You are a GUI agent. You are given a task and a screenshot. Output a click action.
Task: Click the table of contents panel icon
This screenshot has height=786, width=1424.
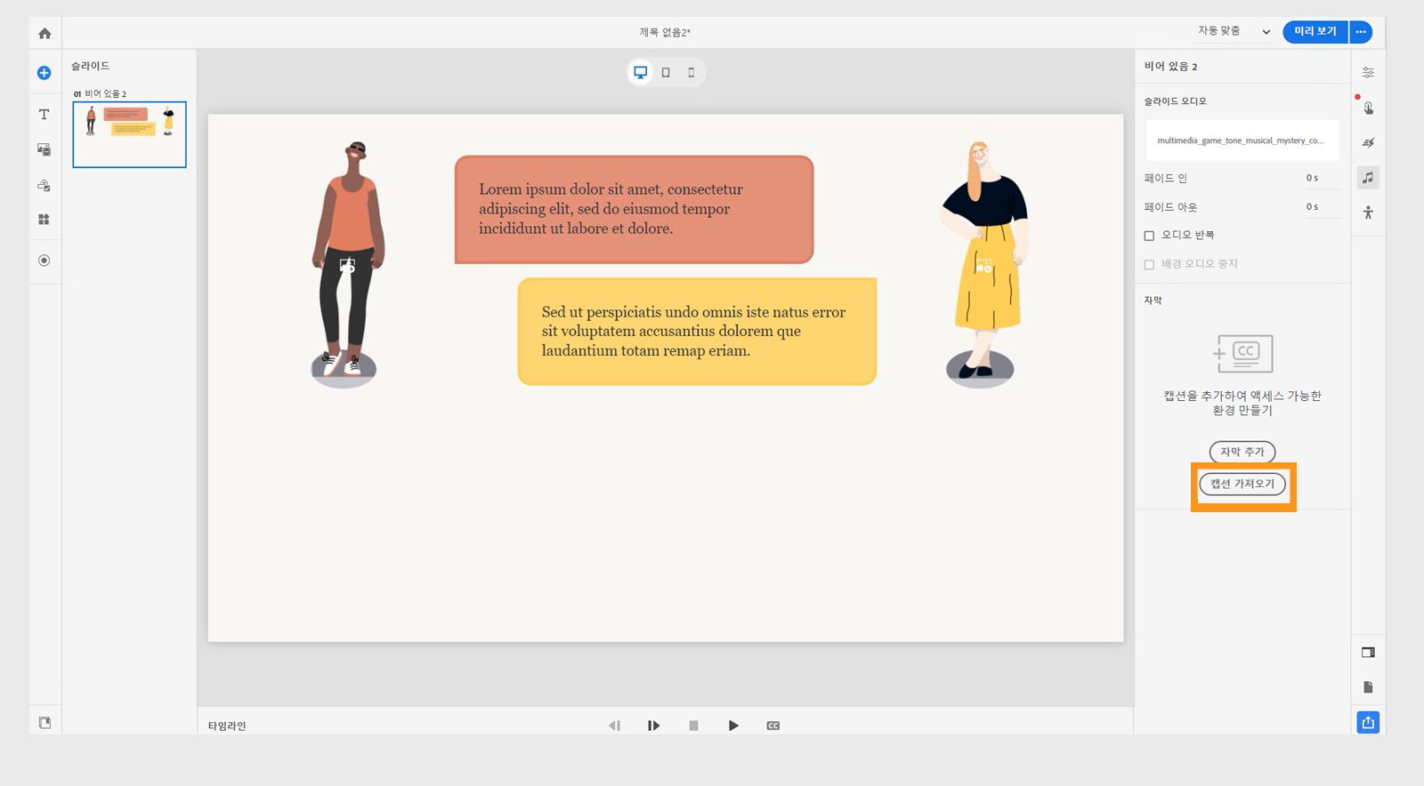click(1368, 653)
